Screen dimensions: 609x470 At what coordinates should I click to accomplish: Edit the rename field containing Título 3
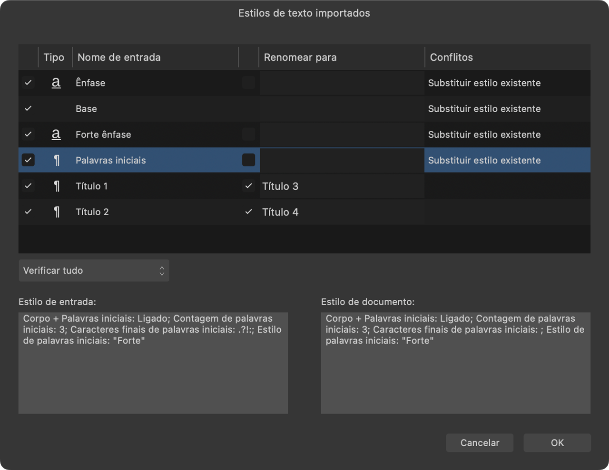click(x=342, y=186)
